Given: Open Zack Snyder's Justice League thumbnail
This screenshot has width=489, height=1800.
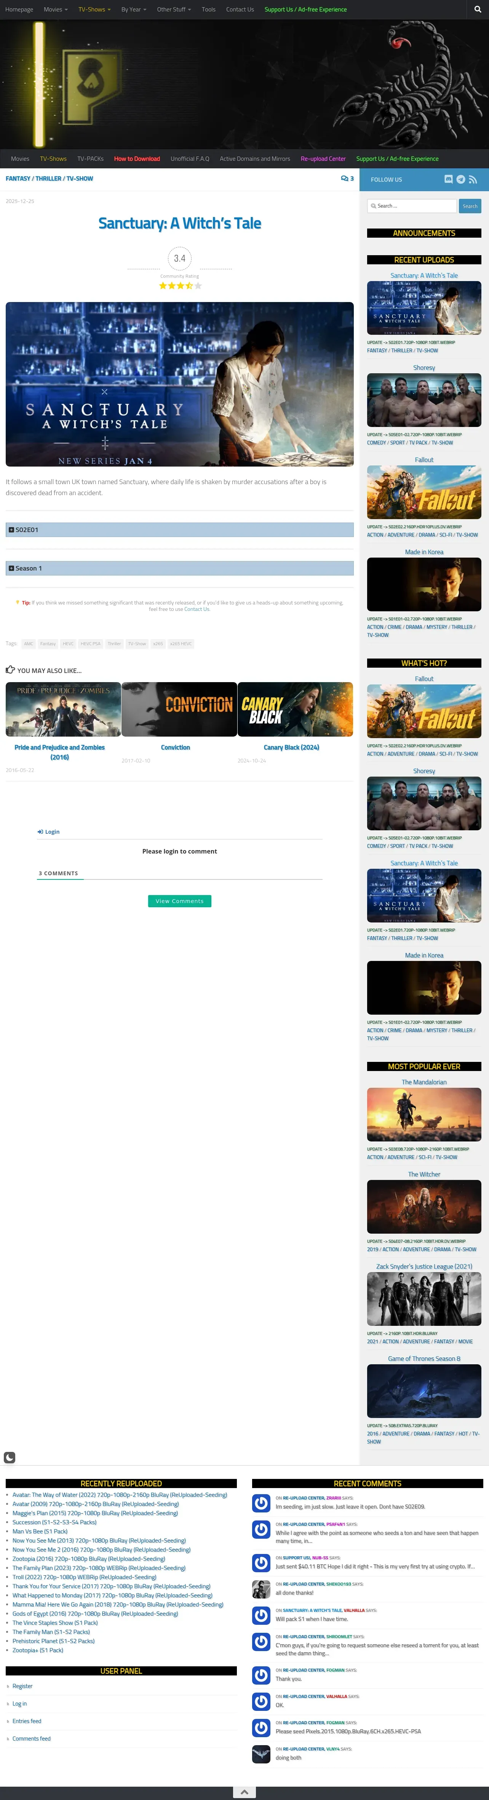Looking at the screenshot, I should [424, 1299].
